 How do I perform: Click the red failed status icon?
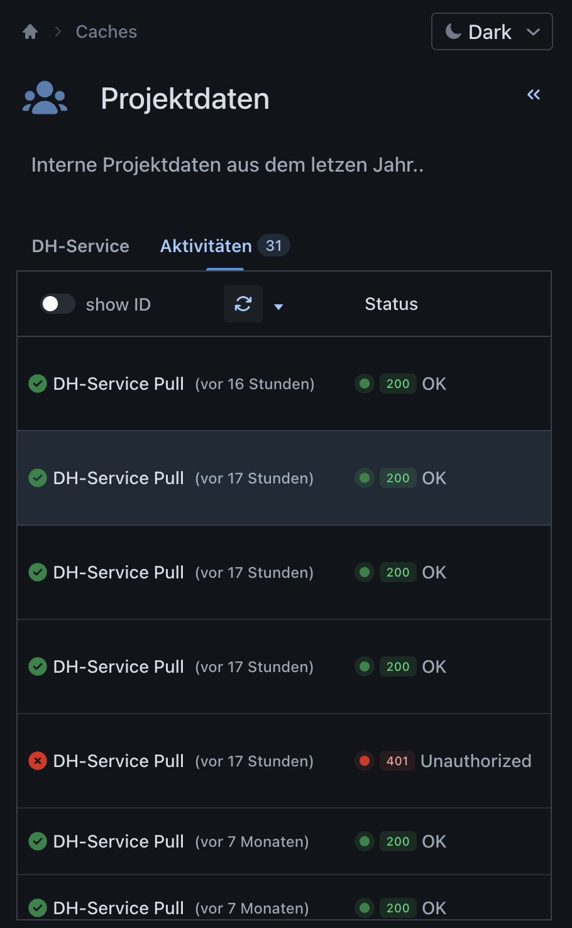38,761
